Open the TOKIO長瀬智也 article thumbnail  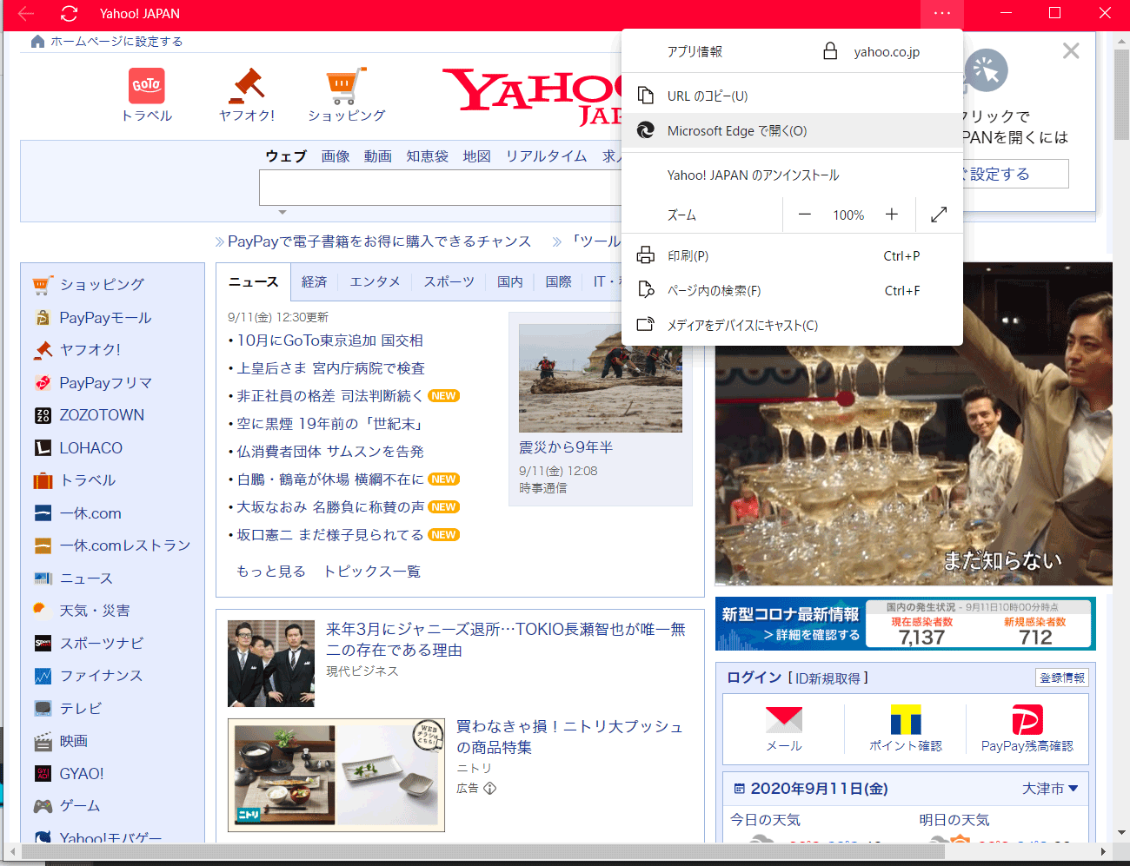[271, 663]
